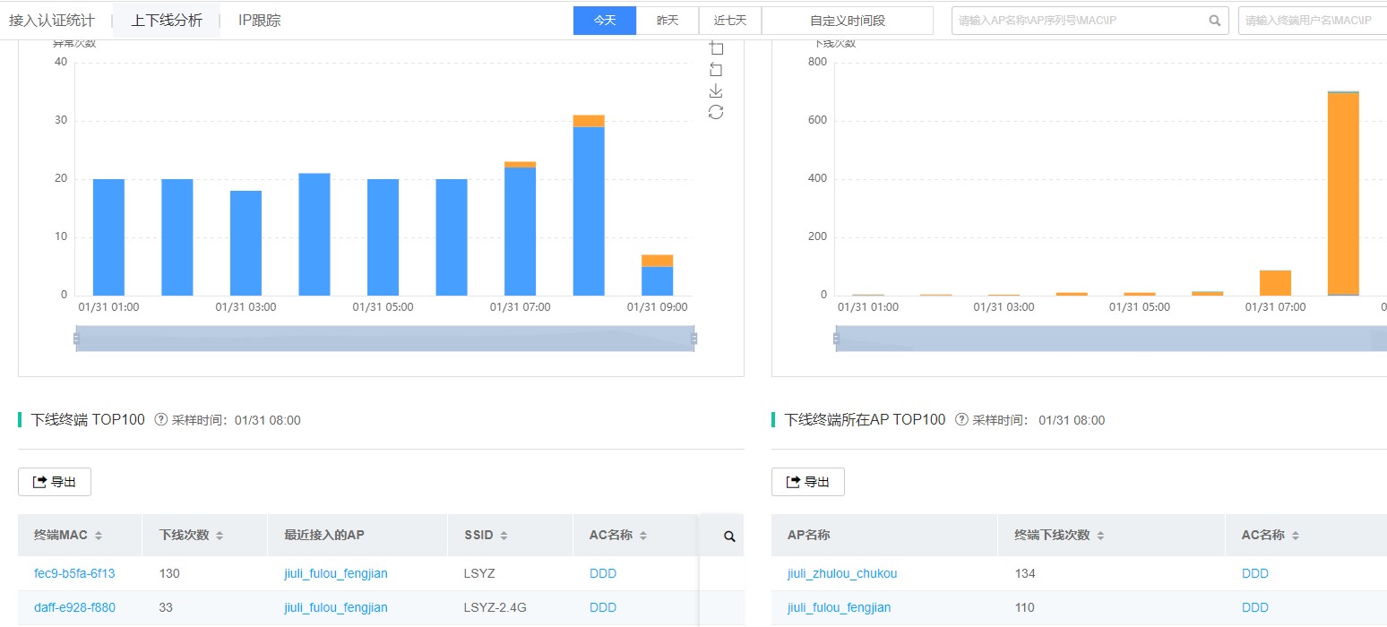Screen dimensions: 1387x627
Task: Click the 终端用户名\MAC\IP search field
Action: [1313, 21]
